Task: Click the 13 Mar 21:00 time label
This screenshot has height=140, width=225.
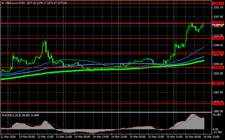Action: 64,137
